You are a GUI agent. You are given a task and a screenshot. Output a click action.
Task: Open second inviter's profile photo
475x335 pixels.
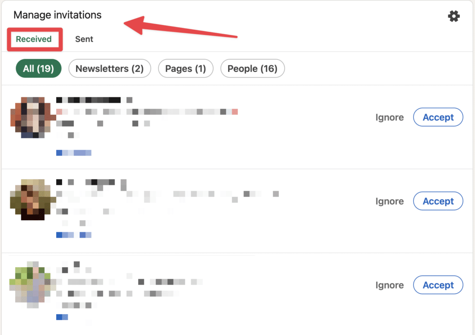[x=33, y=200]
